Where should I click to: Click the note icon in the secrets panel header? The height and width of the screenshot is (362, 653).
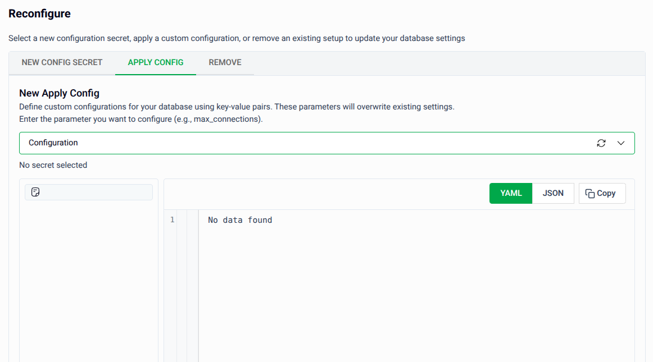pyautogui.click(x=35, y=191)
